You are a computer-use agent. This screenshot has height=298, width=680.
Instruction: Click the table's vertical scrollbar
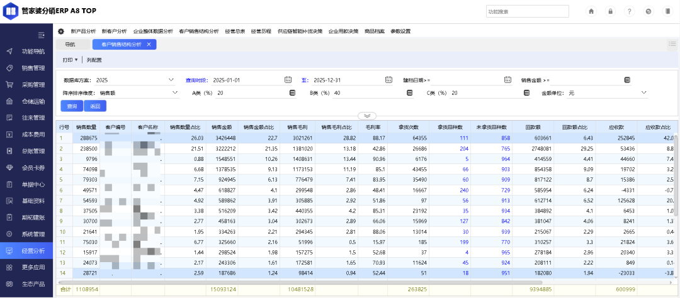[x=676, y=175]
